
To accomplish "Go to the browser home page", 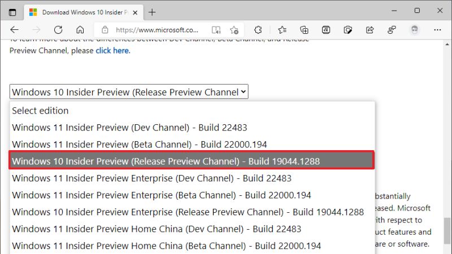I will pyautogui.click(x=80, y=30).
